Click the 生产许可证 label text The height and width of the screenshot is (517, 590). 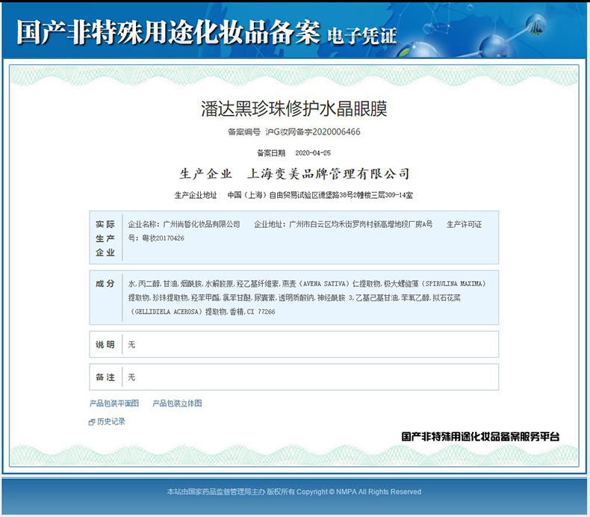point(464,224)
